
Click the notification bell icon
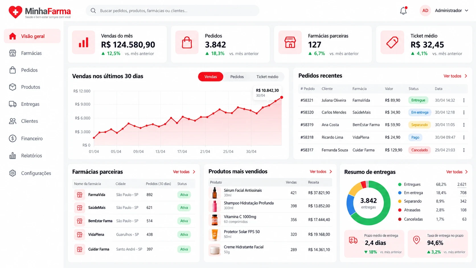click(403, 11)
